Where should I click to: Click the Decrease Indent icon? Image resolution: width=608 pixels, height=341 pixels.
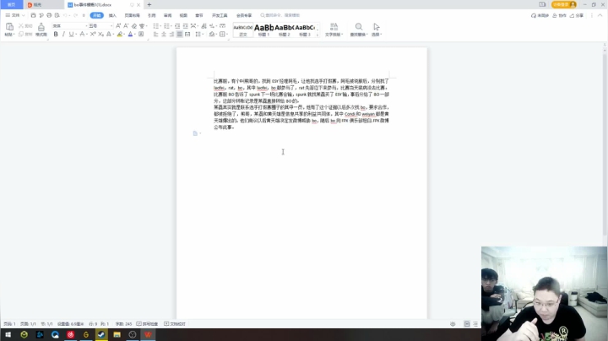coord(177,26)
